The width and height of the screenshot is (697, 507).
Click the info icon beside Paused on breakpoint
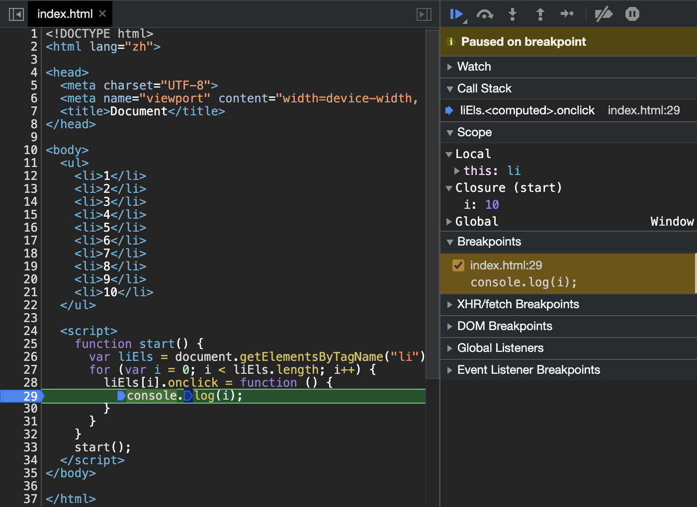pos(451,42)
